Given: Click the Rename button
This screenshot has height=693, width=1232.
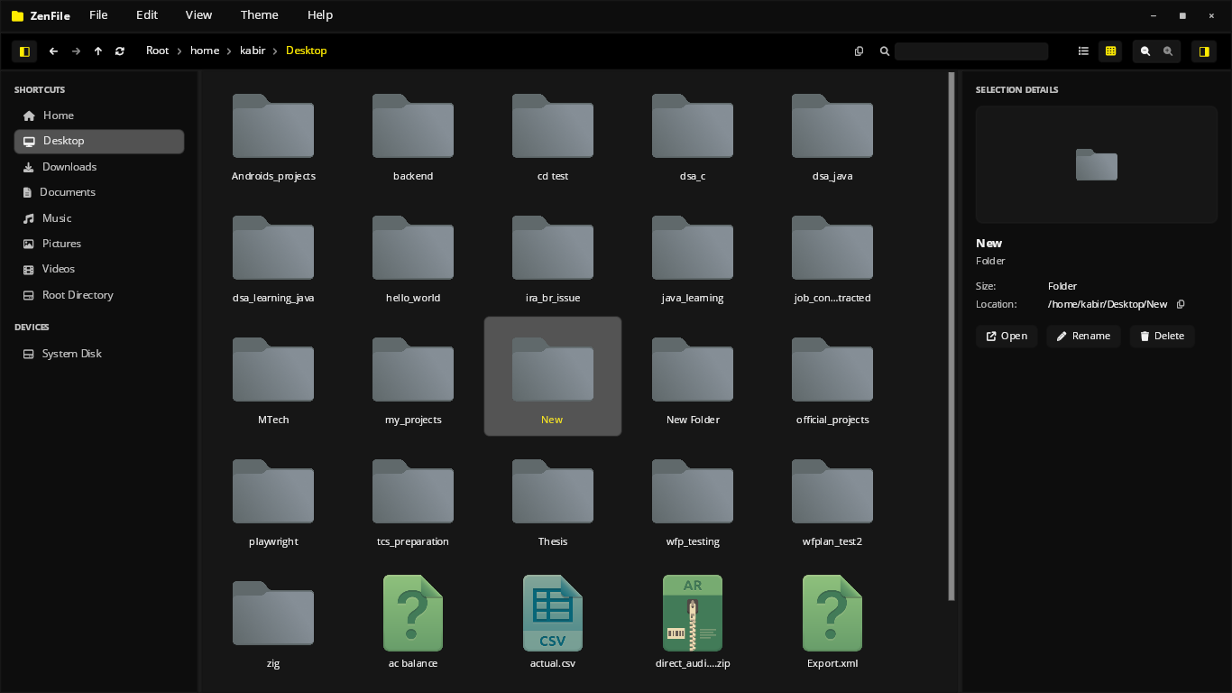Looking at the screenshot, I should (1083, 337).
